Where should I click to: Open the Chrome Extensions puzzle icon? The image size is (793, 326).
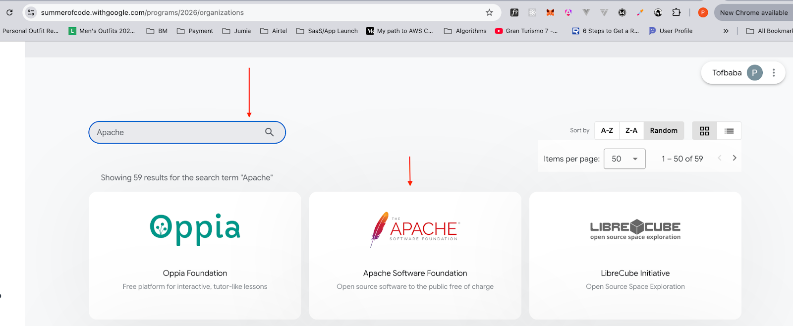click(x=676, y=12)
